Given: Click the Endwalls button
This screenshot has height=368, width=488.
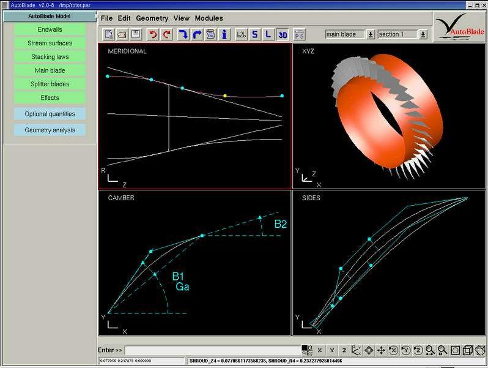Looking at the screenshot, I should pos(50,29).
